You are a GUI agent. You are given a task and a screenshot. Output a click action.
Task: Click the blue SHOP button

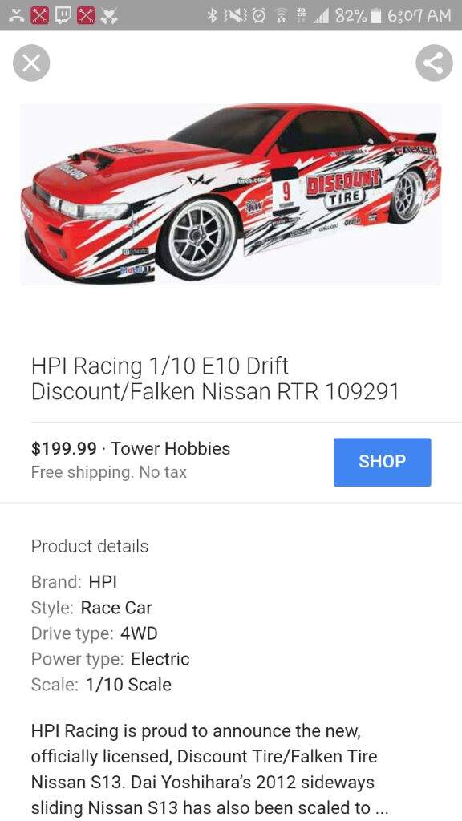pos(382,462)
